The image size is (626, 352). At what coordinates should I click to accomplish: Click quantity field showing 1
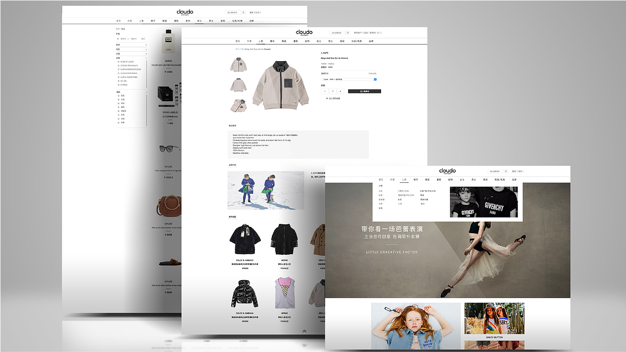tap(333, 91)
